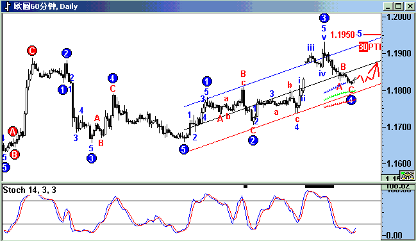Screen dimensions: 416x241
Task: Click the chart window's title bar icon
Action: (x=8, y=6)
